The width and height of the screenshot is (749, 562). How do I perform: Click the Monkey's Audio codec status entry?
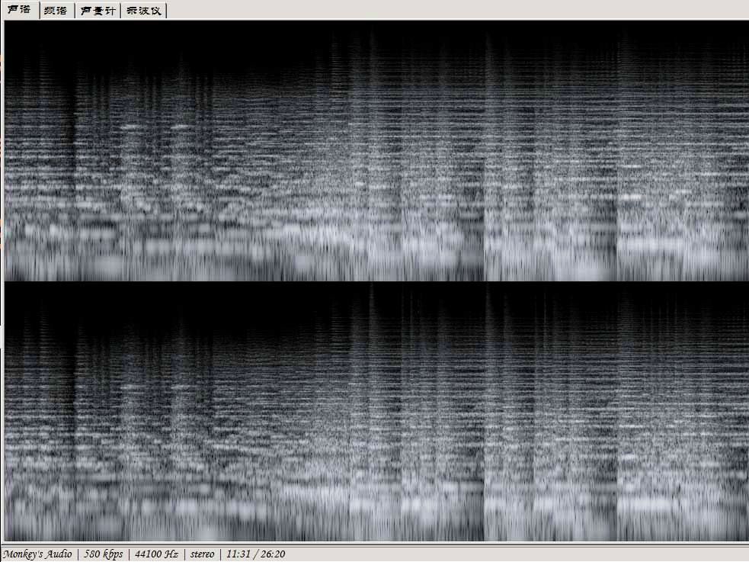point(38,554)
